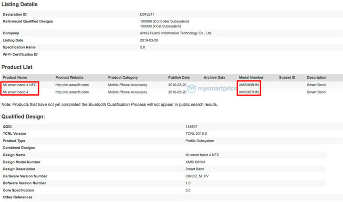Click the Product Category column header
This screenshot has height=202, width=343.
pyautogui.click(x=123, y=77)
